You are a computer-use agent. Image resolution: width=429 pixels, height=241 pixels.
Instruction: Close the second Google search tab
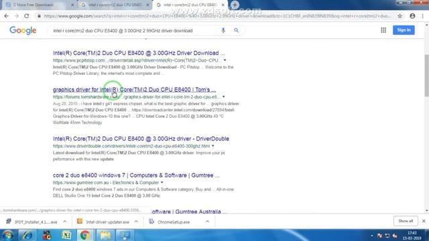(x=147, y=5)
